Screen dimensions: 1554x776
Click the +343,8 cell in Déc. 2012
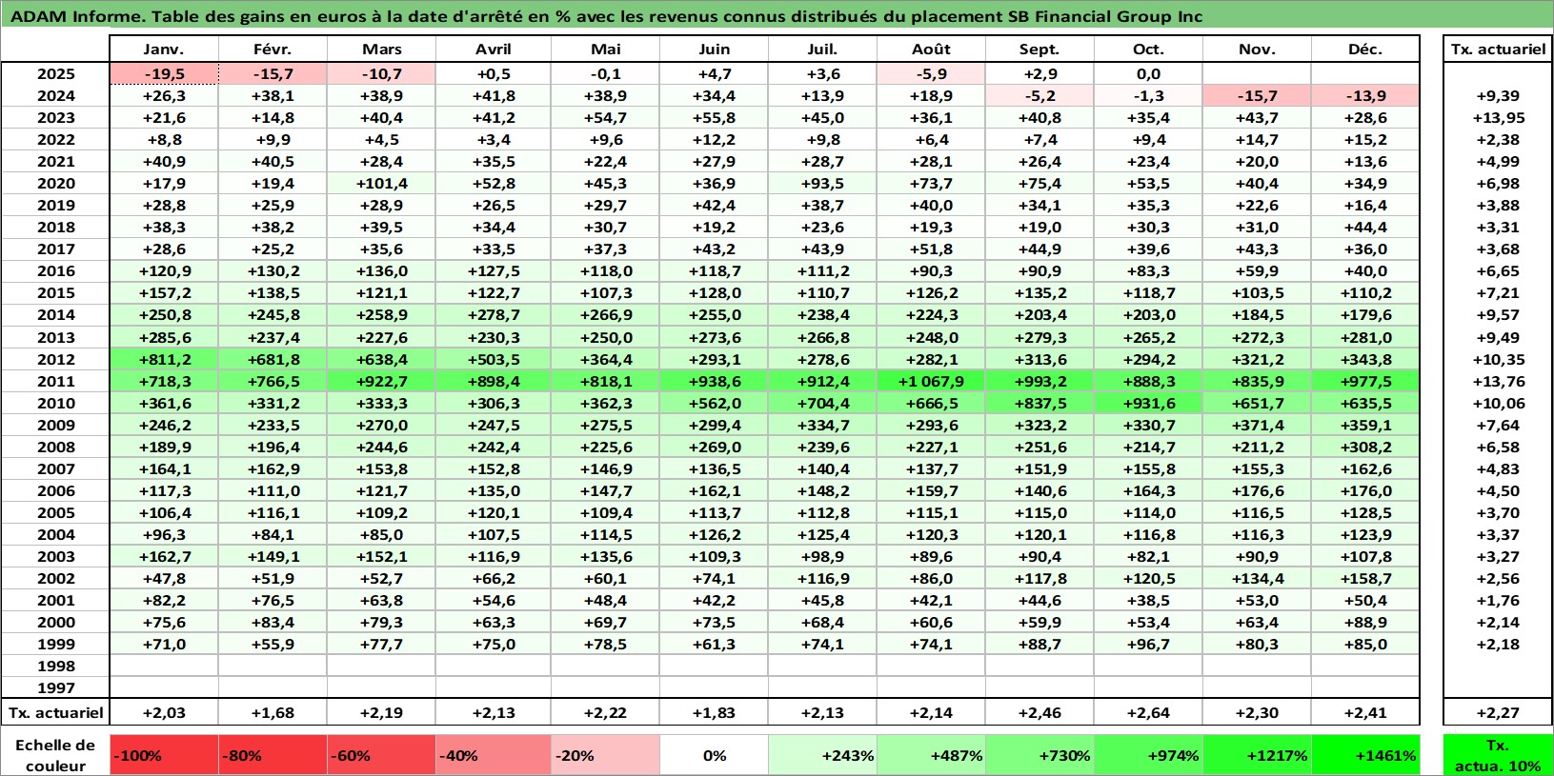click(1365, 359)
